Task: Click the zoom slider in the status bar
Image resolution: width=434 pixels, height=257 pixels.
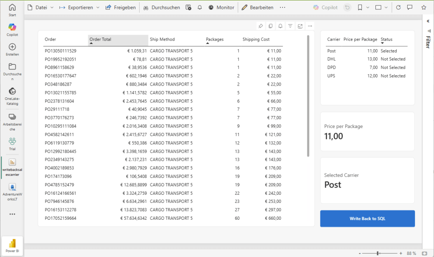Action: (x=378, y=253)
